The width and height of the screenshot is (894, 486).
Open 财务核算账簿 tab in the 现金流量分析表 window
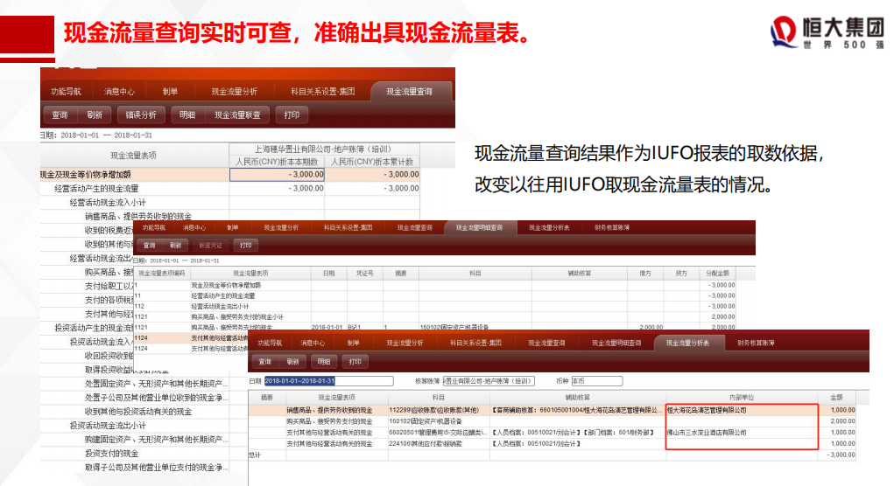tap(756, 344)
